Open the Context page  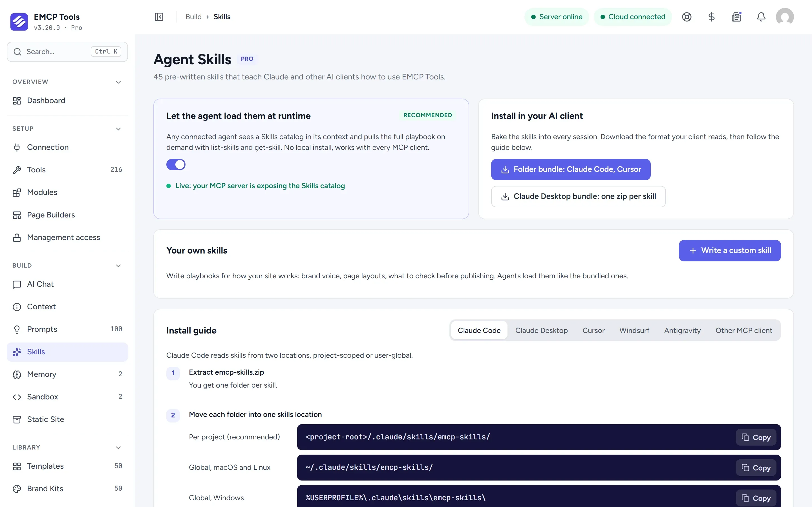click(67, 307)
